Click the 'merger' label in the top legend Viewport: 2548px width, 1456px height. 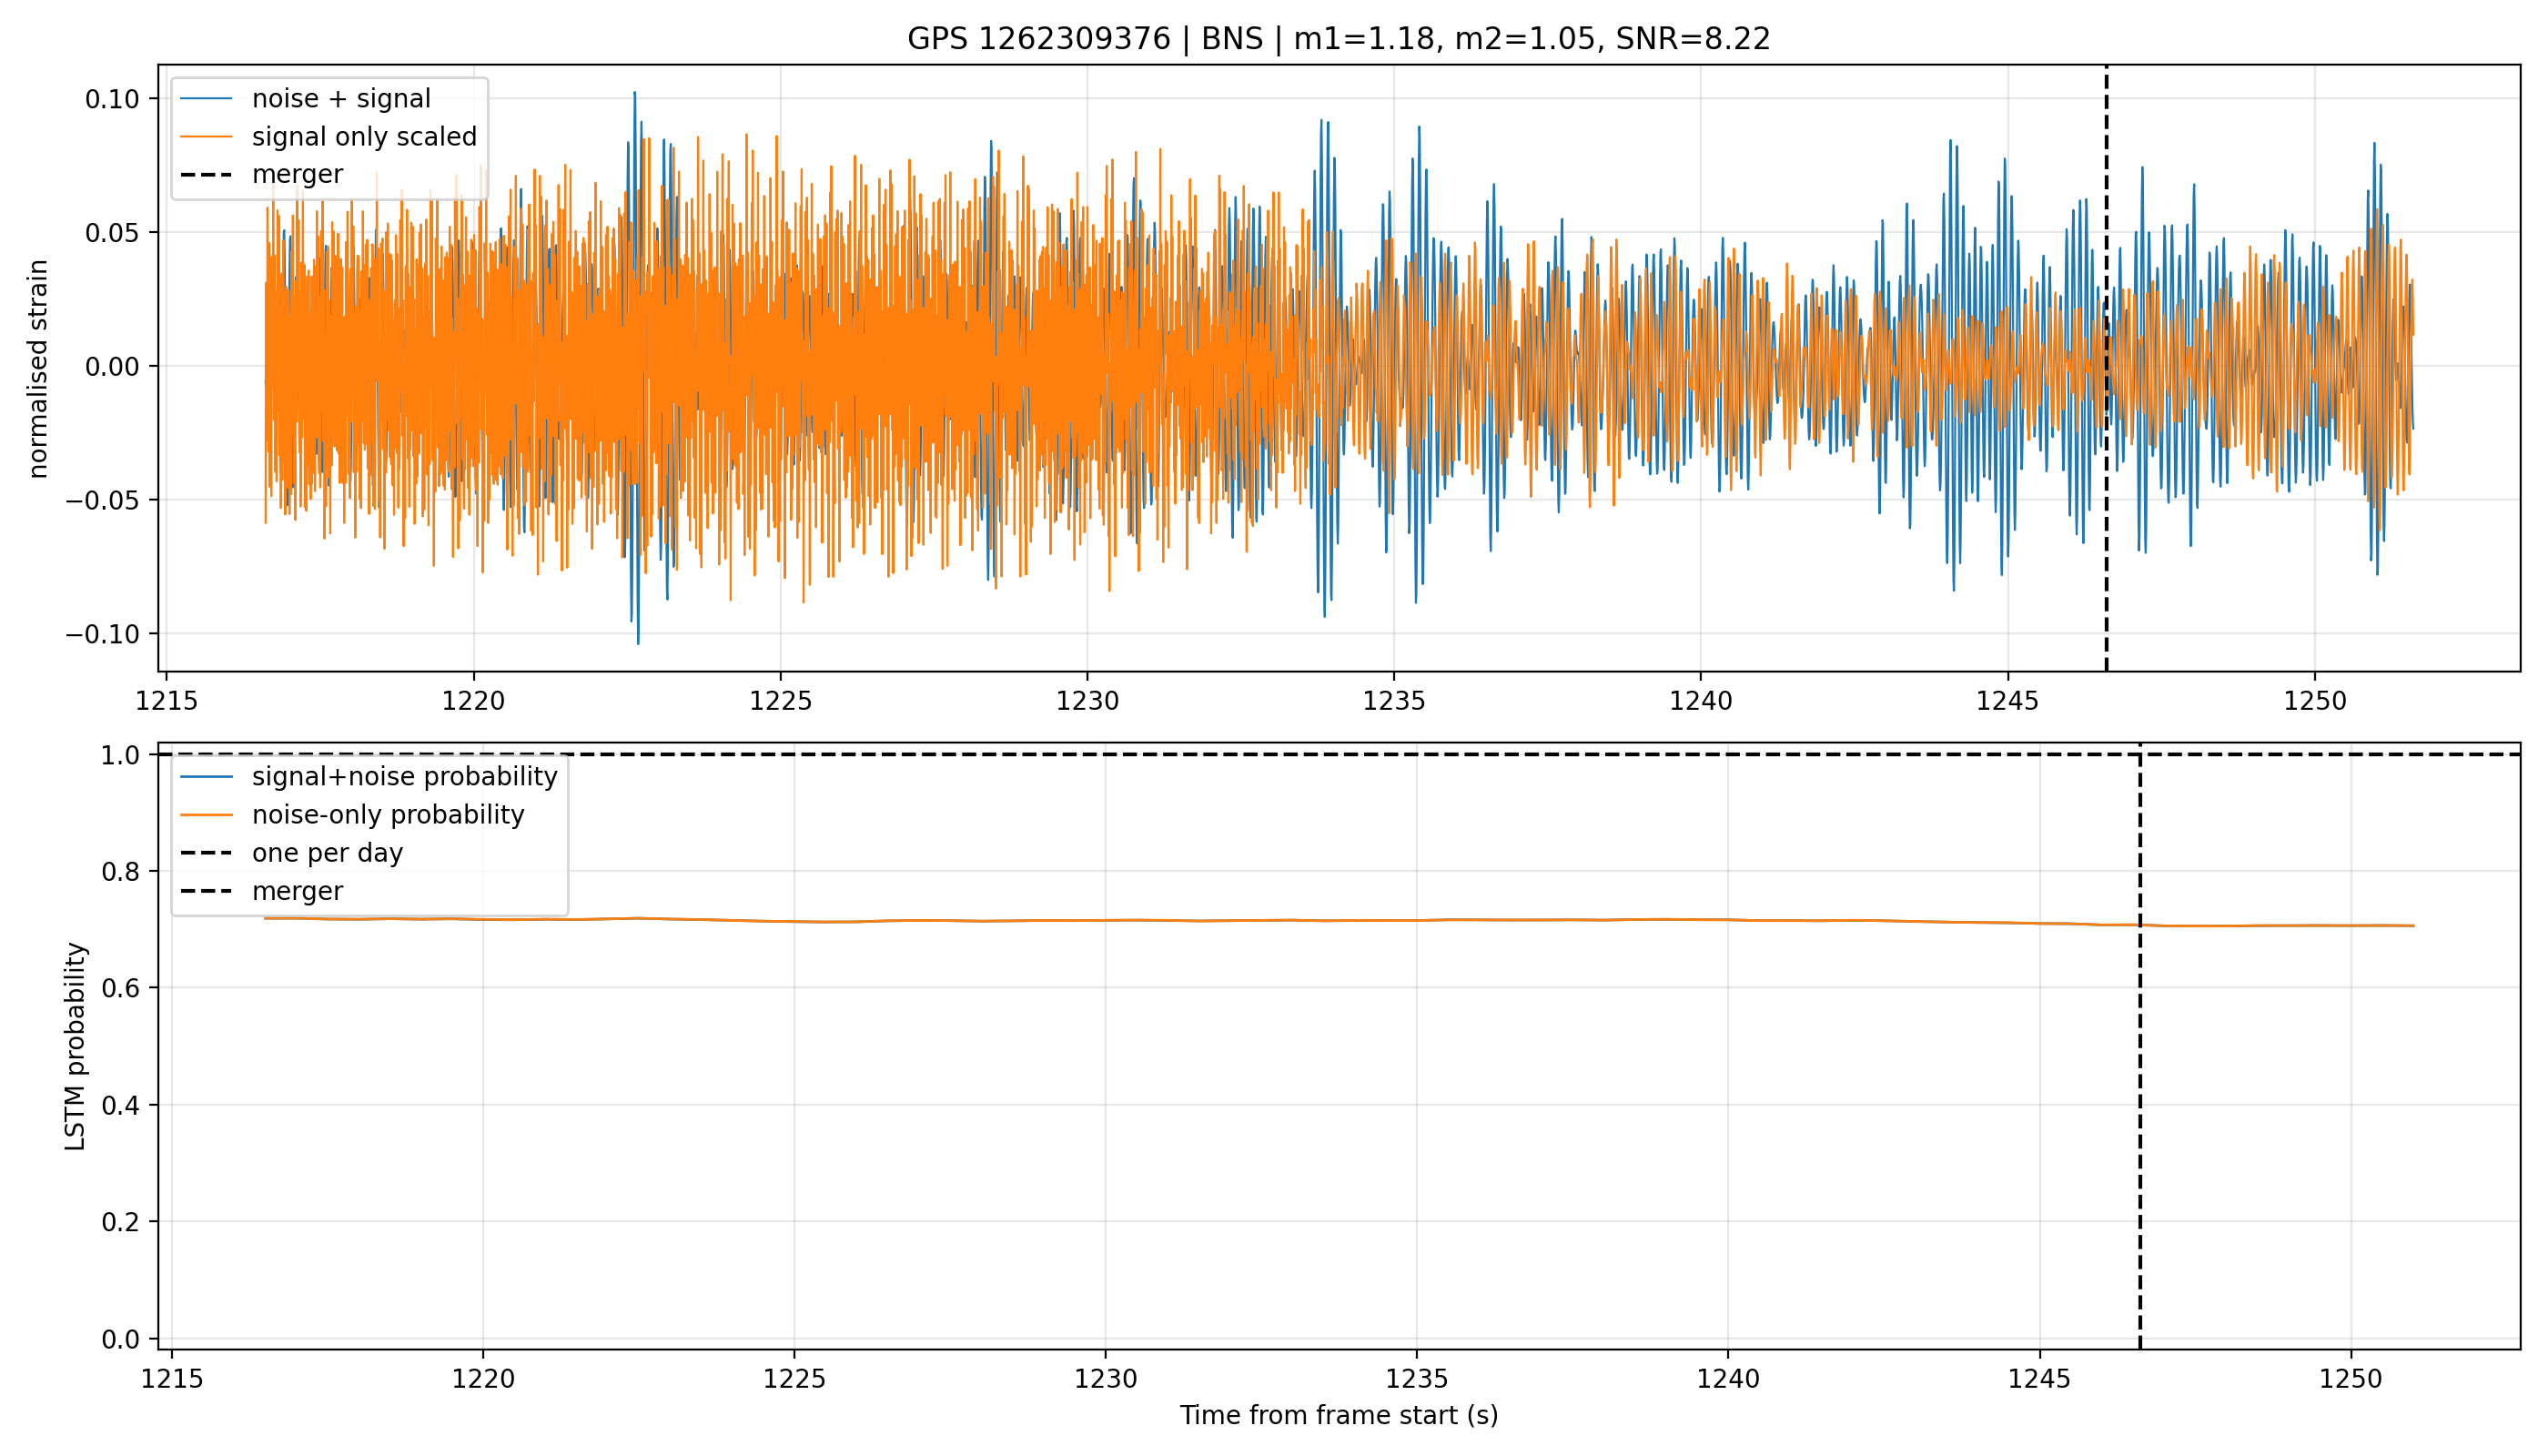[297, 174]
